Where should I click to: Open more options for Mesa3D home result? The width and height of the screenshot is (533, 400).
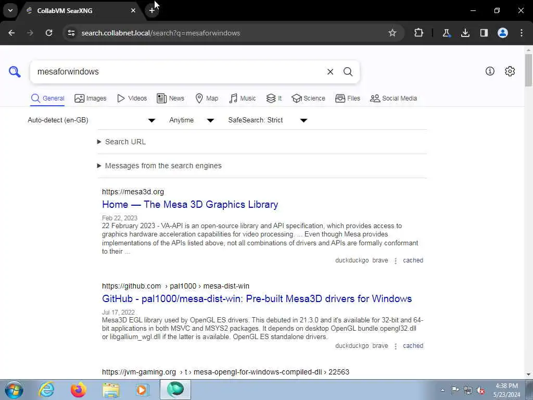pyautogui.click(x=396, y=261)
